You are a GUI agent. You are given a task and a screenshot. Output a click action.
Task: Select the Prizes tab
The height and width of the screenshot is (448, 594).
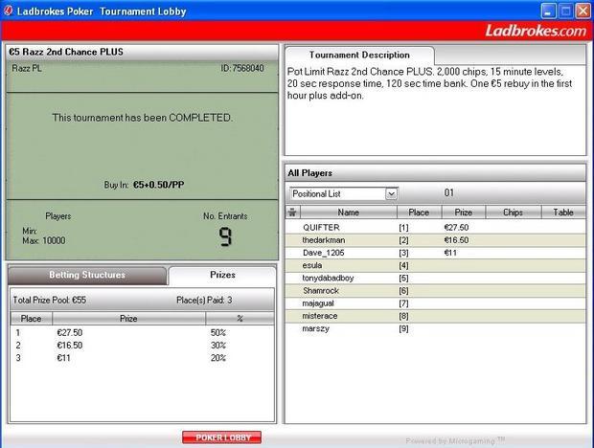[x=222, y=275]
